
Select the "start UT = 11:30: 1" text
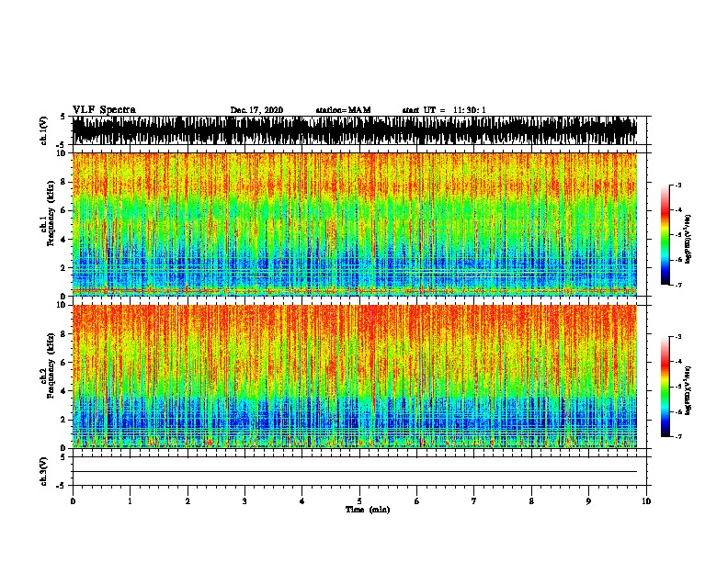(444, 110)
